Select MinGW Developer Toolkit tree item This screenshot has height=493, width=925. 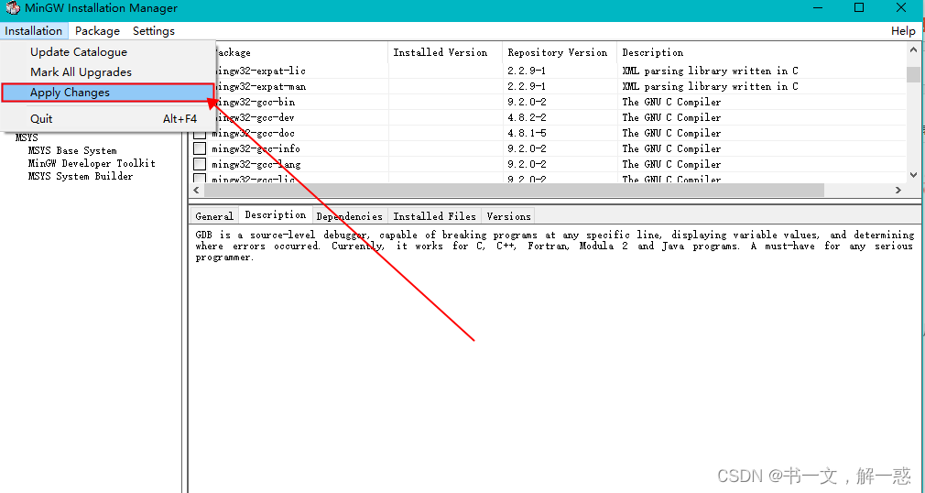92,163
